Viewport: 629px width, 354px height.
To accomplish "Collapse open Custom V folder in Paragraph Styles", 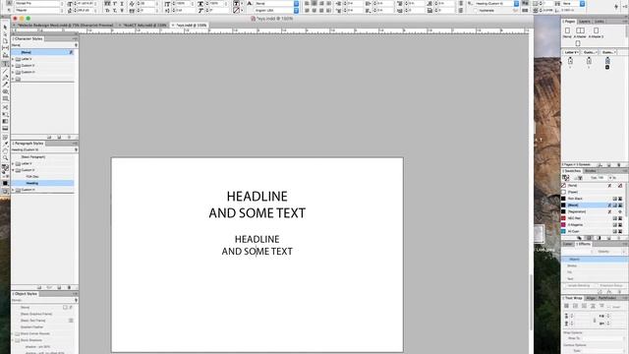I will click(13, 170).
